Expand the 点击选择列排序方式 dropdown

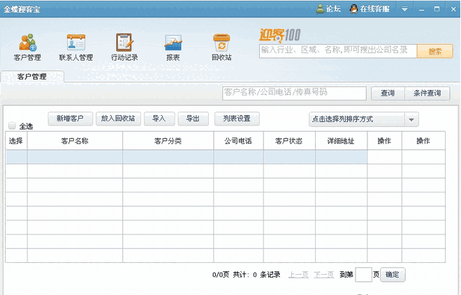[x=411, y=119]
